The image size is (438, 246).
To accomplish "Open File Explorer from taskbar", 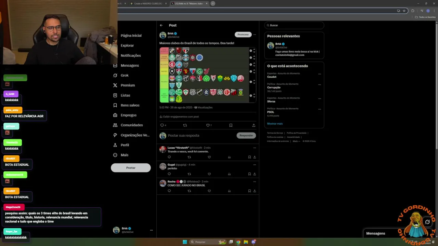I will coord(246,242).
